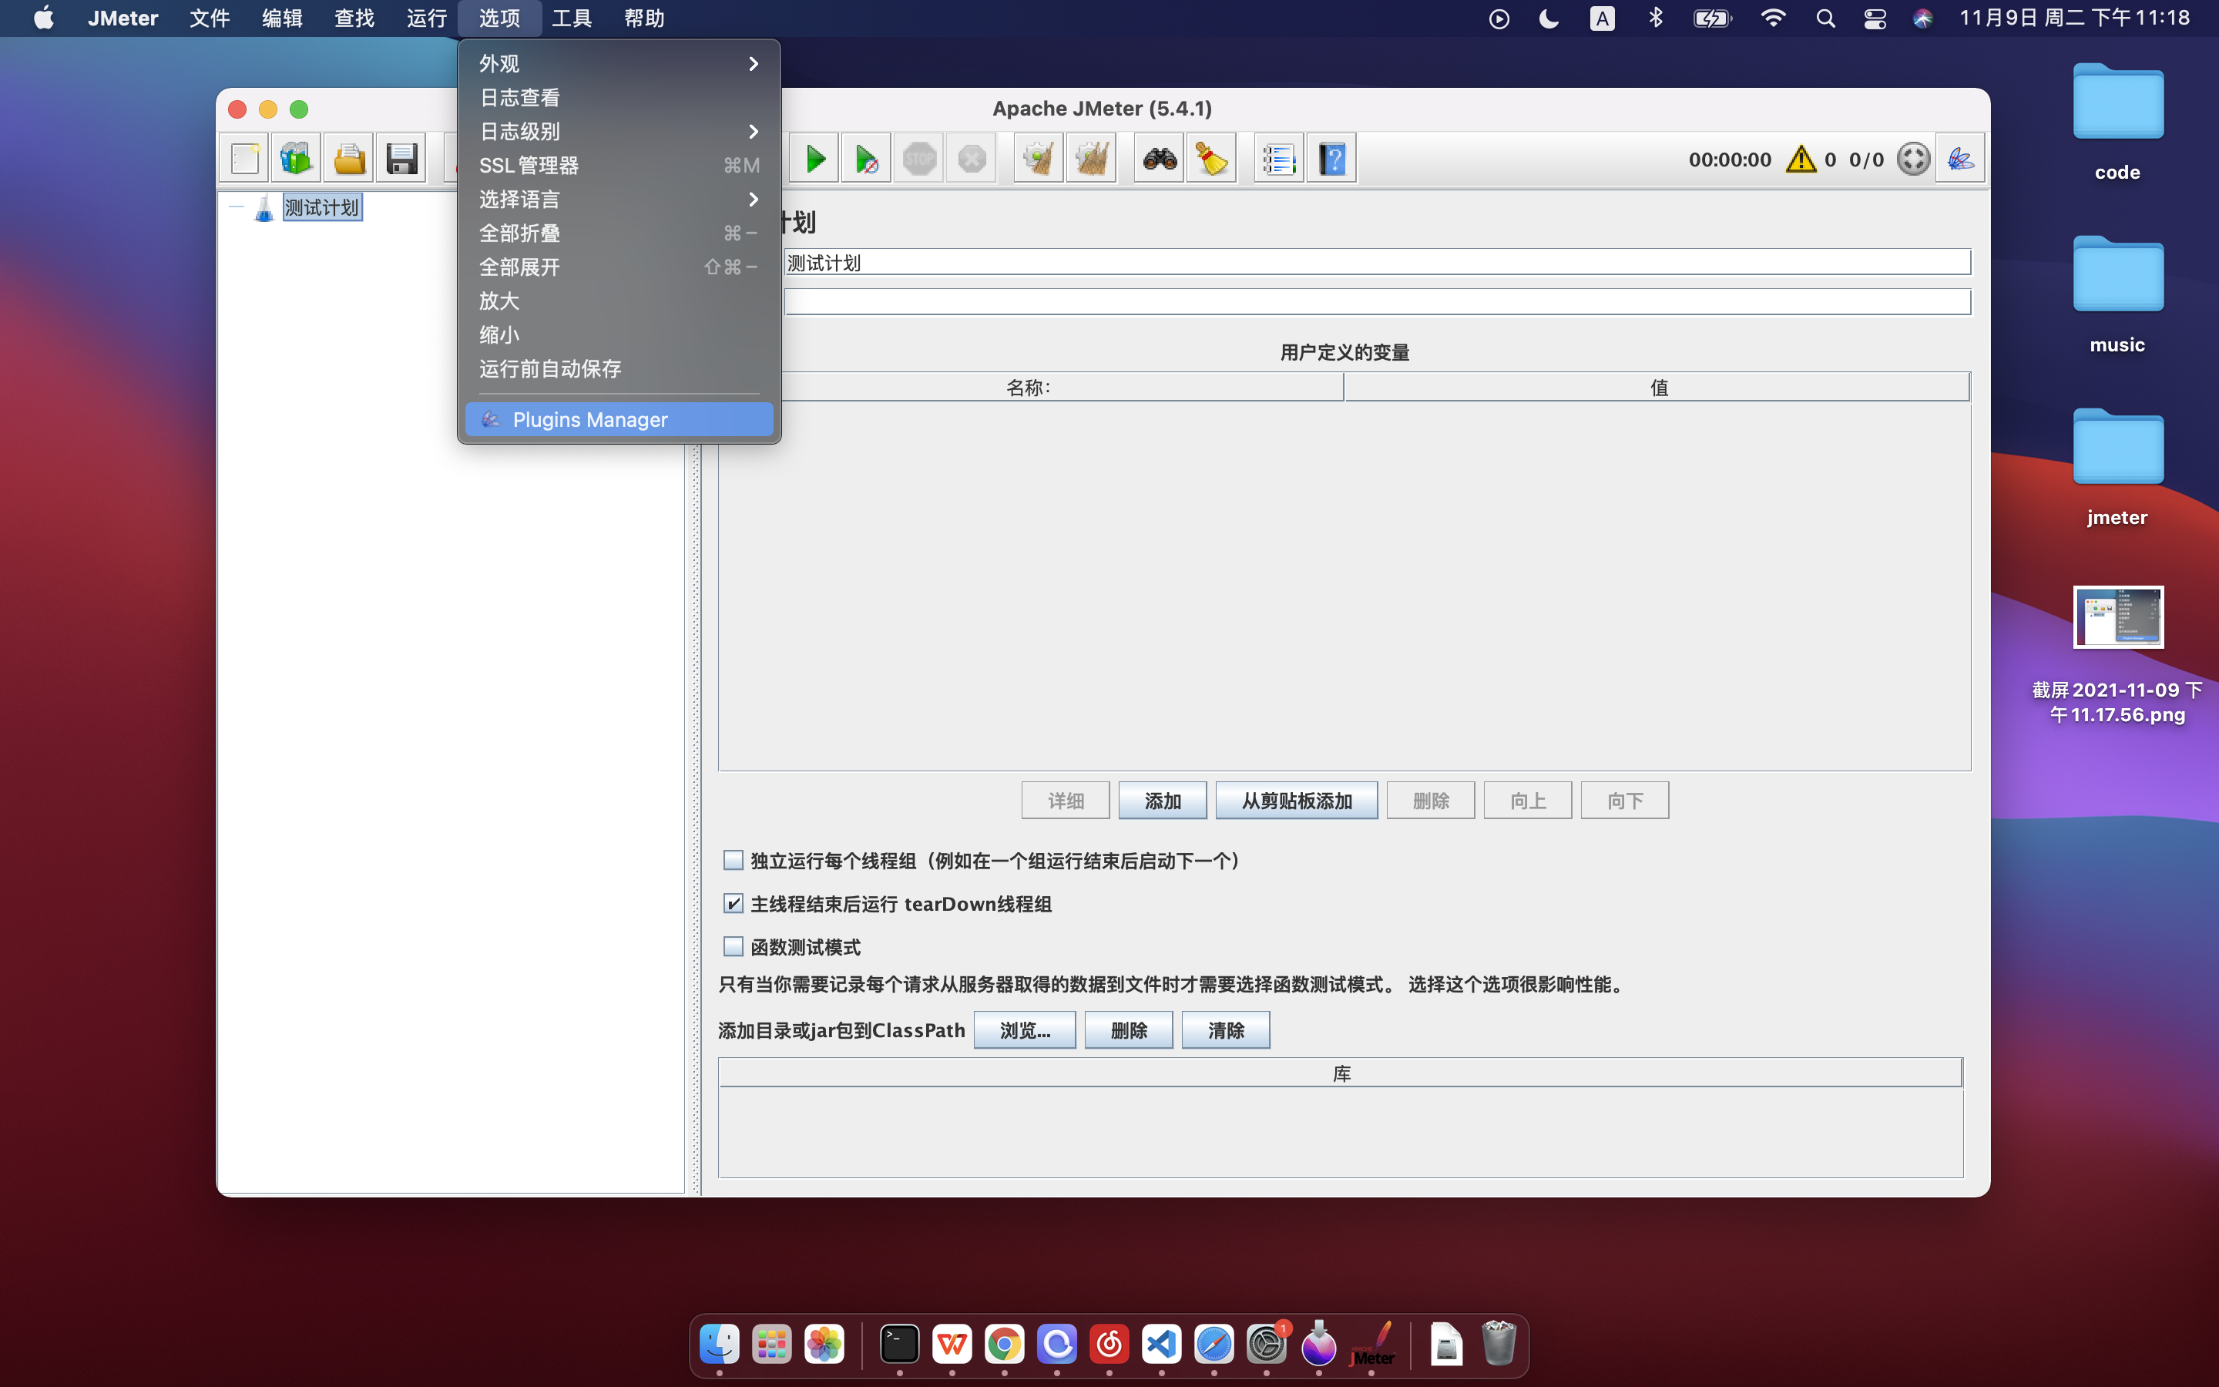2219x1387 pixels.
Task: Select 放大 menu entry
Action: point(619,301)
